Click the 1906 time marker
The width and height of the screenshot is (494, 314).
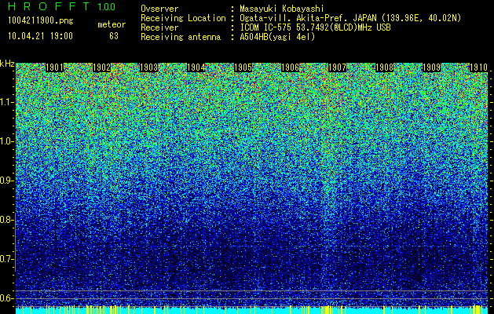(290, 68)
